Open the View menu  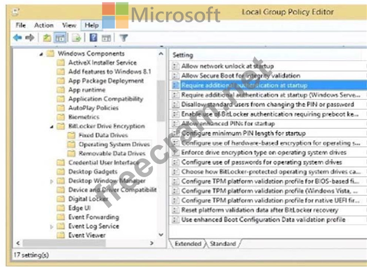69,25
